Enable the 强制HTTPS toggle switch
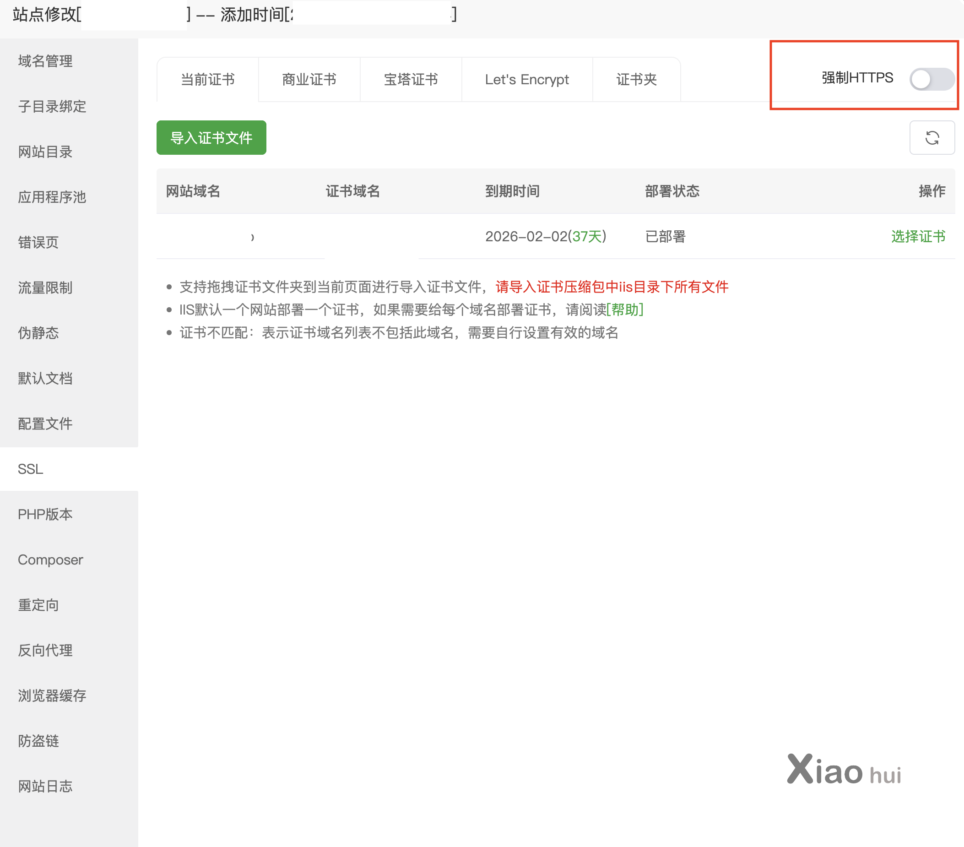Image resolution: width=964 pixels, height=847 pixels. pyautogui.click(x=931, y=79)
